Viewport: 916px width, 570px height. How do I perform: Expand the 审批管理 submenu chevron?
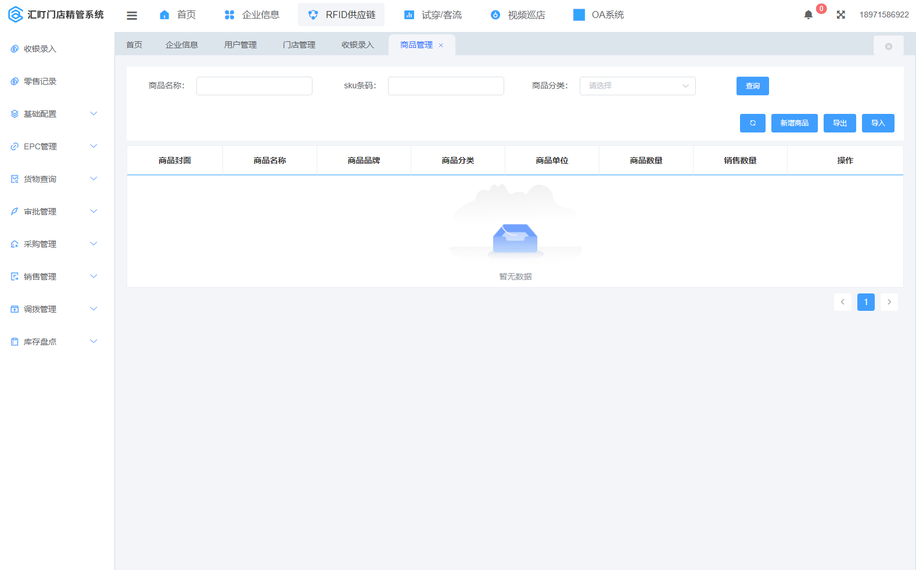pyautogui.click(x=94, y=211)
